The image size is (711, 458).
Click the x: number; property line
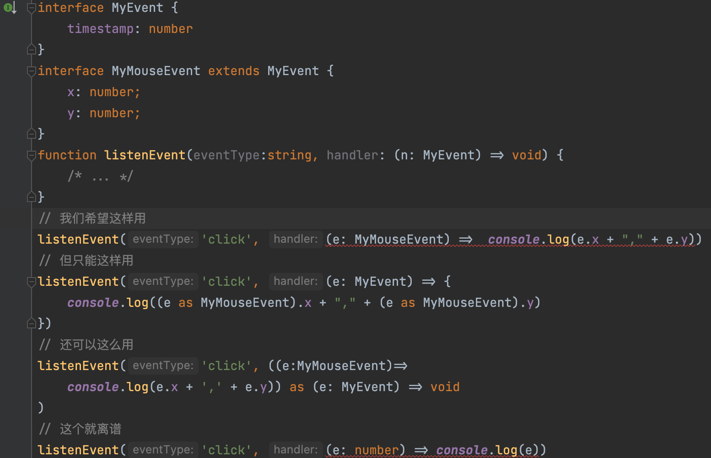pyautogui.click(x=104, y=92)
